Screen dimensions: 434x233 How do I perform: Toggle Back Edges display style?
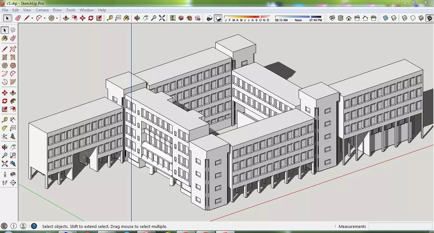(x=394, y=18)
